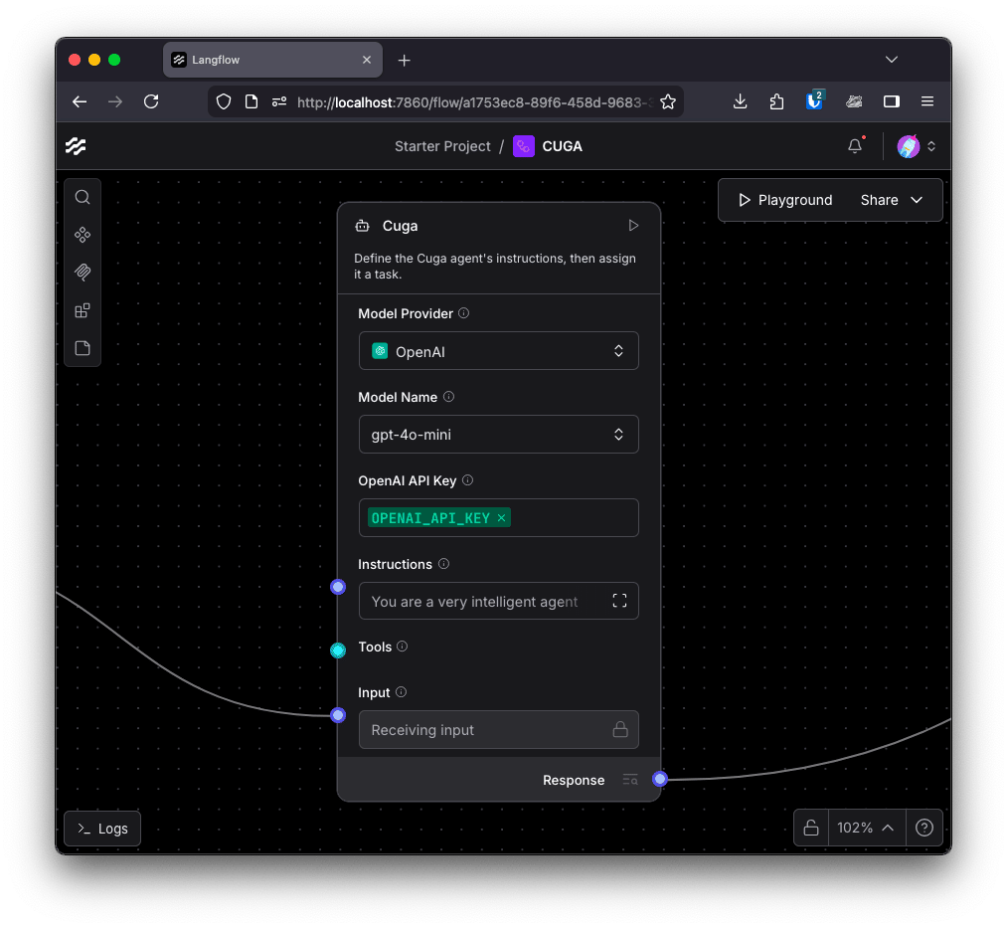The width and height of the screenshot is (1007, 928).
Task: Click the Langflow logo in header
Action: [77, 146]
